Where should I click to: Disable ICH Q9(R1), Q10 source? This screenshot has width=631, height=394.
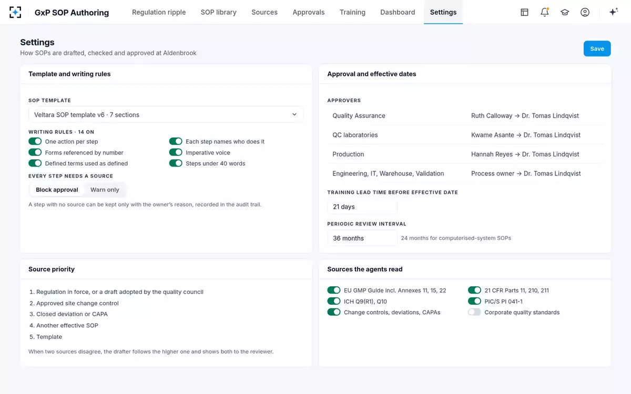[334, 301]
